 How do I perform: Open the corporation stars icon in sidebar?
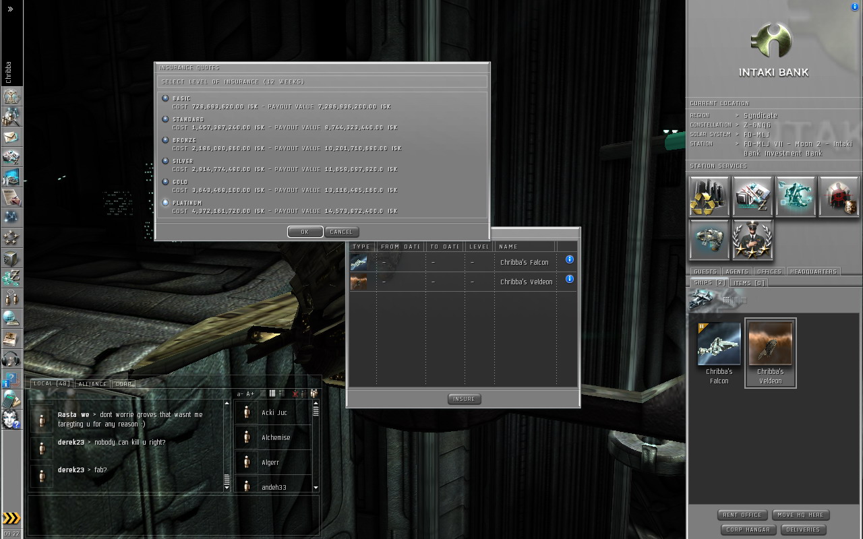coord(11,237)
